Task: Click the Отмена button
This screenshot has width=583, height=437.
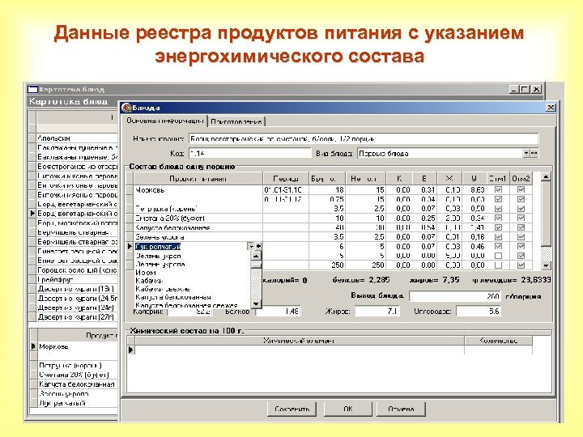Action: 401,409
